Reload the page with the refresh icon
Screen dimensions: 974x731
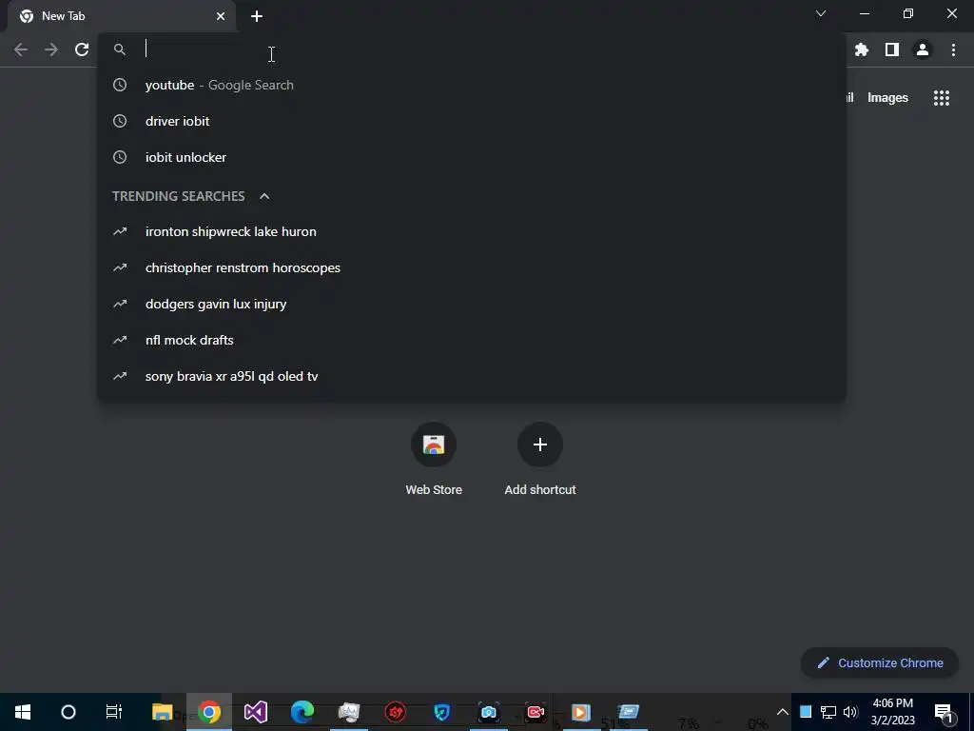point(82,49)
